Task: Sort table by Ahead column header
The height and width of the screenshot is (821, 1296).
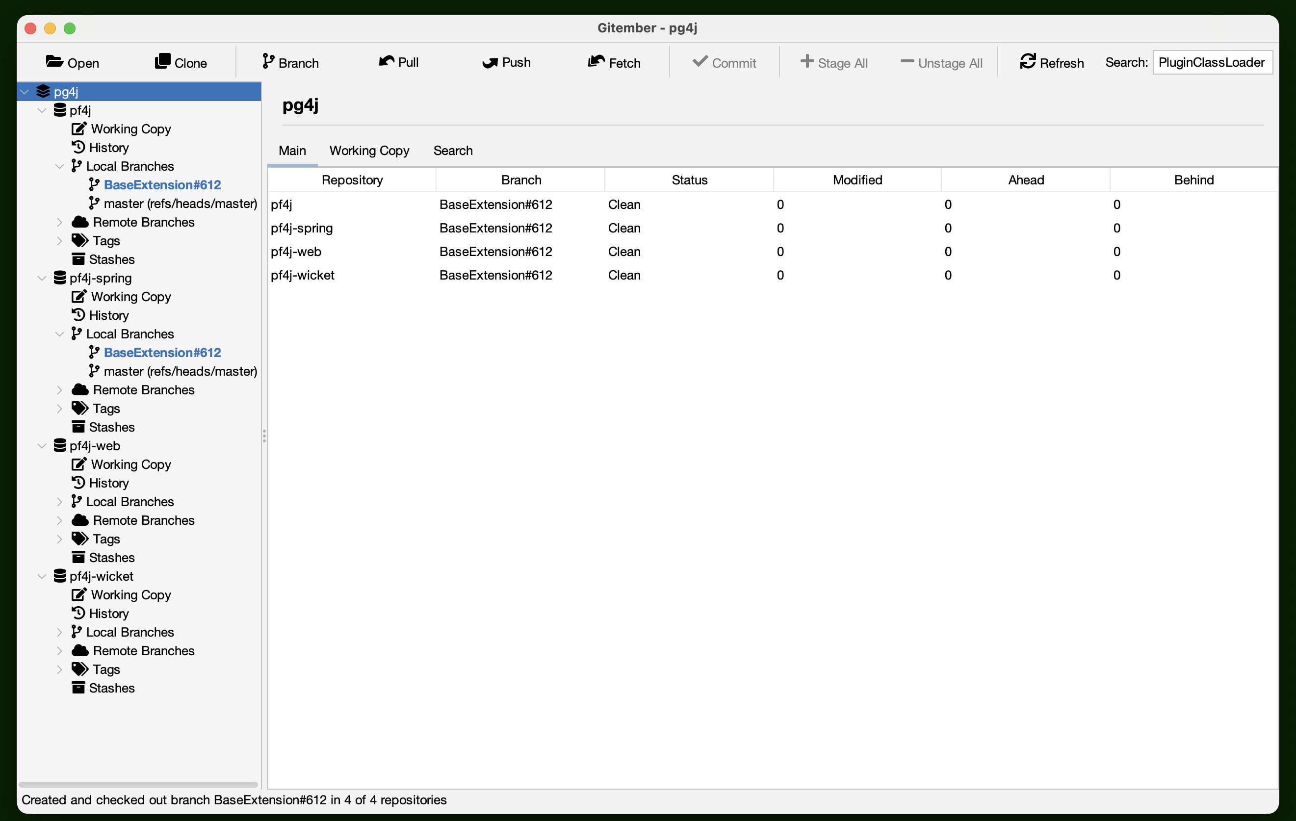Action: click(1026, 180)
